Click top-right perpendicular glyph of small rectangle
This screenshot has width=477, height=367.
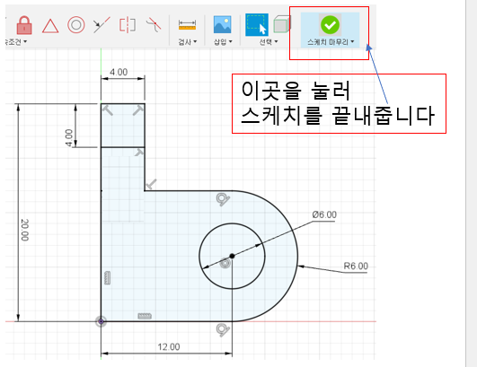click(x=137, y=110)
